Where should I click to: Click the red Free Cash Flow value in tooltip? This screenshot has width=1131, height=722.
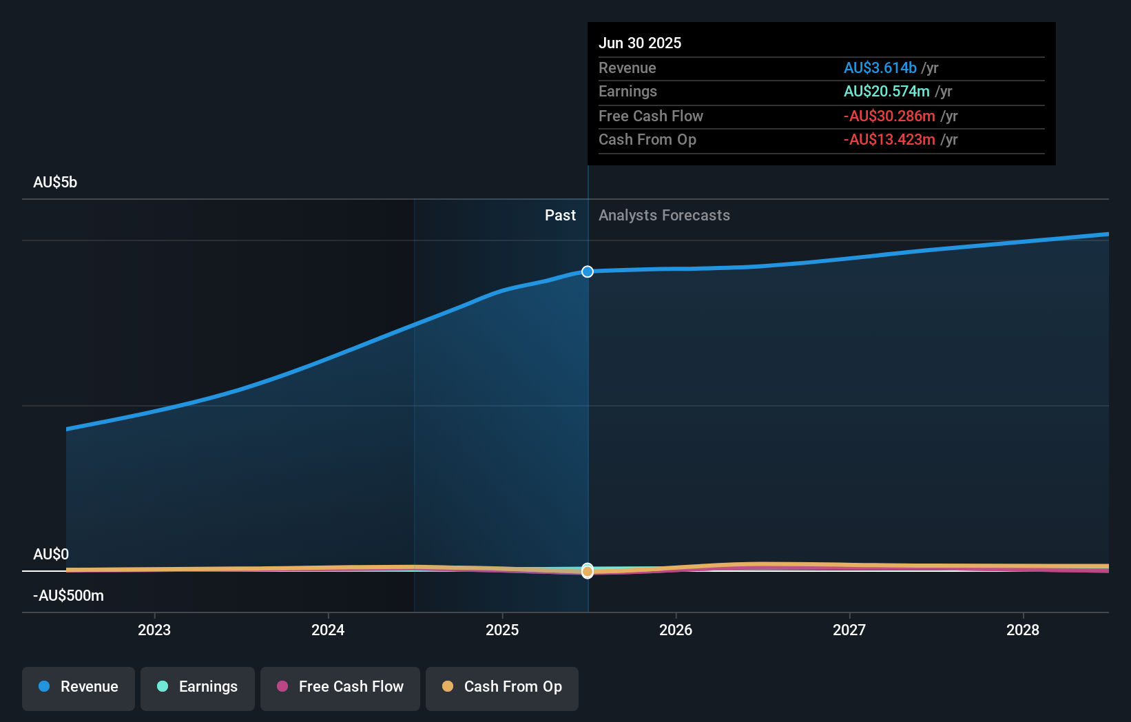tap(889, 116)
